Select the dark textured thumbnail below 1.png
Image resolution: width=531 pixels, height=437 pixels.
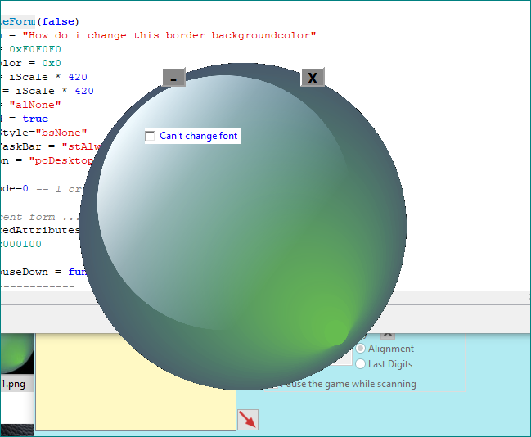point(15,427)
